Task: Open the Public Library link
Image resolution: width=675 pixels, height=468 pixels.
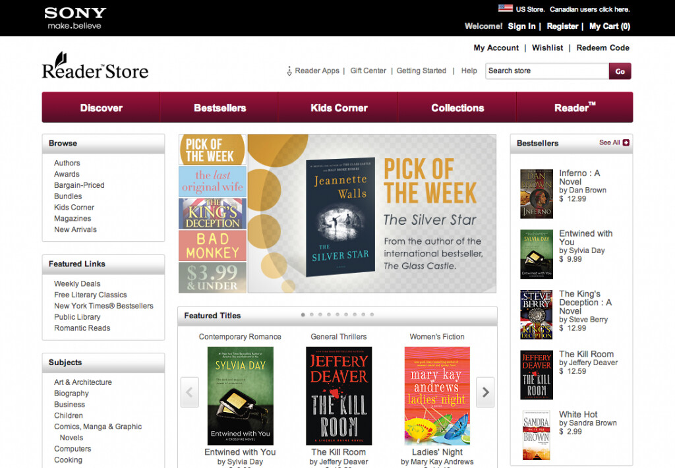Action: pos(77,317)
